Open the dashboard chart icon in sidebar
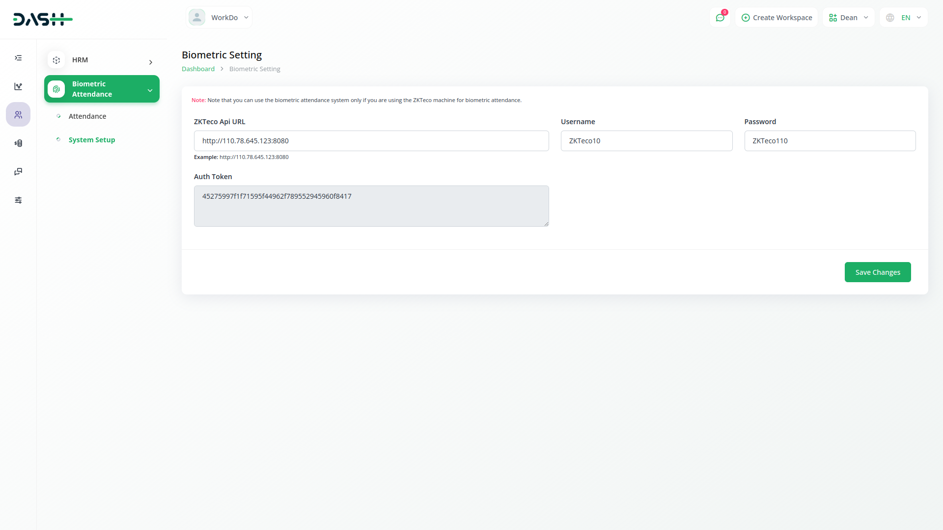The image size is (943, 530). pos(18,86)
